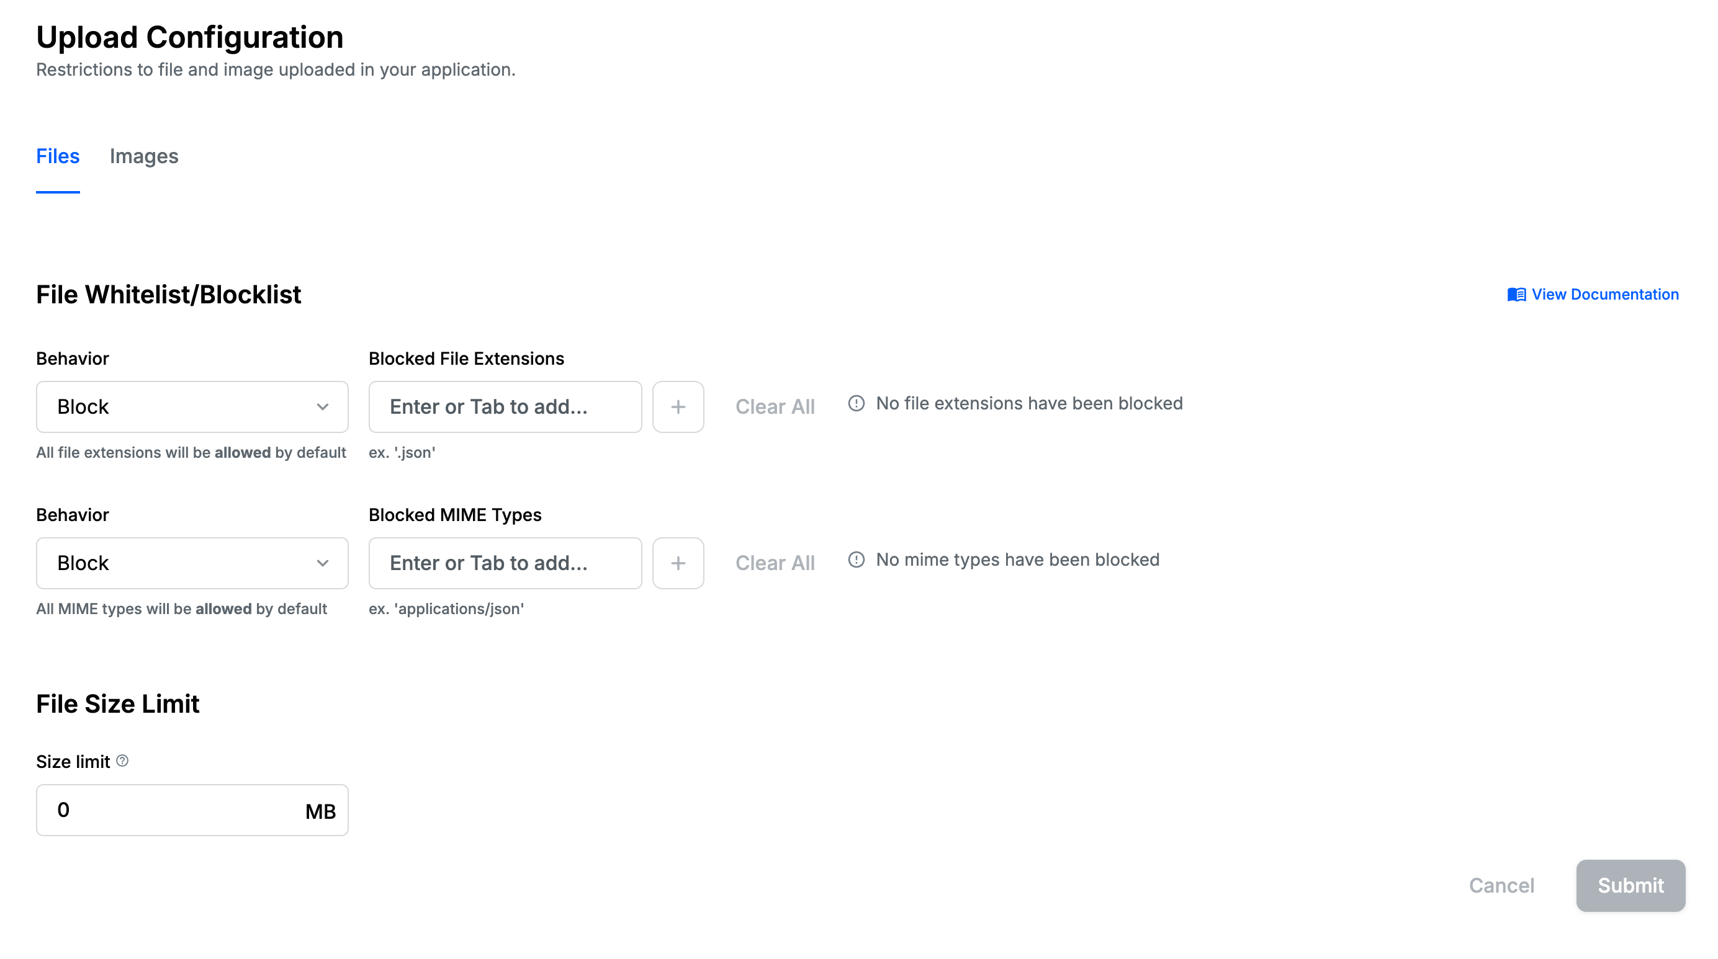Click the plus icon beside Blocked File Extensions
The width and height of the screenshot is (1718, 959).
(678, 406)
